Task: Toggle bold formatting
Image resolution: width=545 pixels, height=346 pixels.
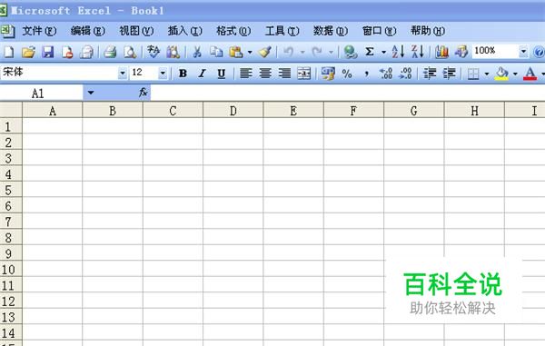Action: tap(183, 74)
